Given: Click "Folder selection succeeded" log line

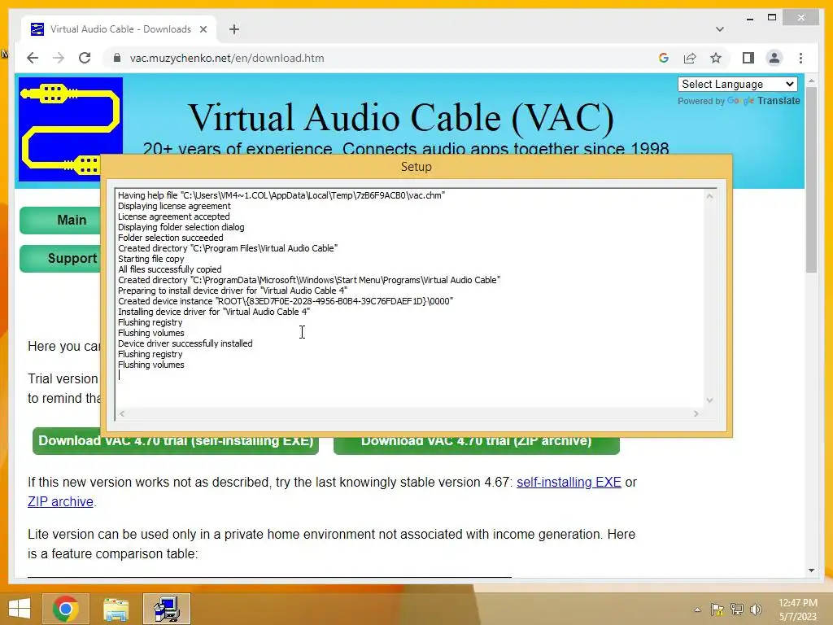Looking at the screenshot, I should (171, 238).
